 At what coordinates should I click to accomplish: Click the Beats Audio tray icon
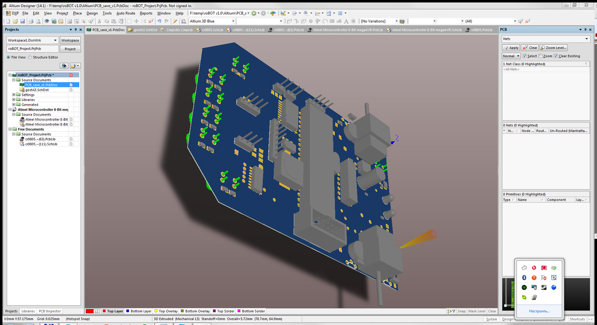click(x=534, y=268)
